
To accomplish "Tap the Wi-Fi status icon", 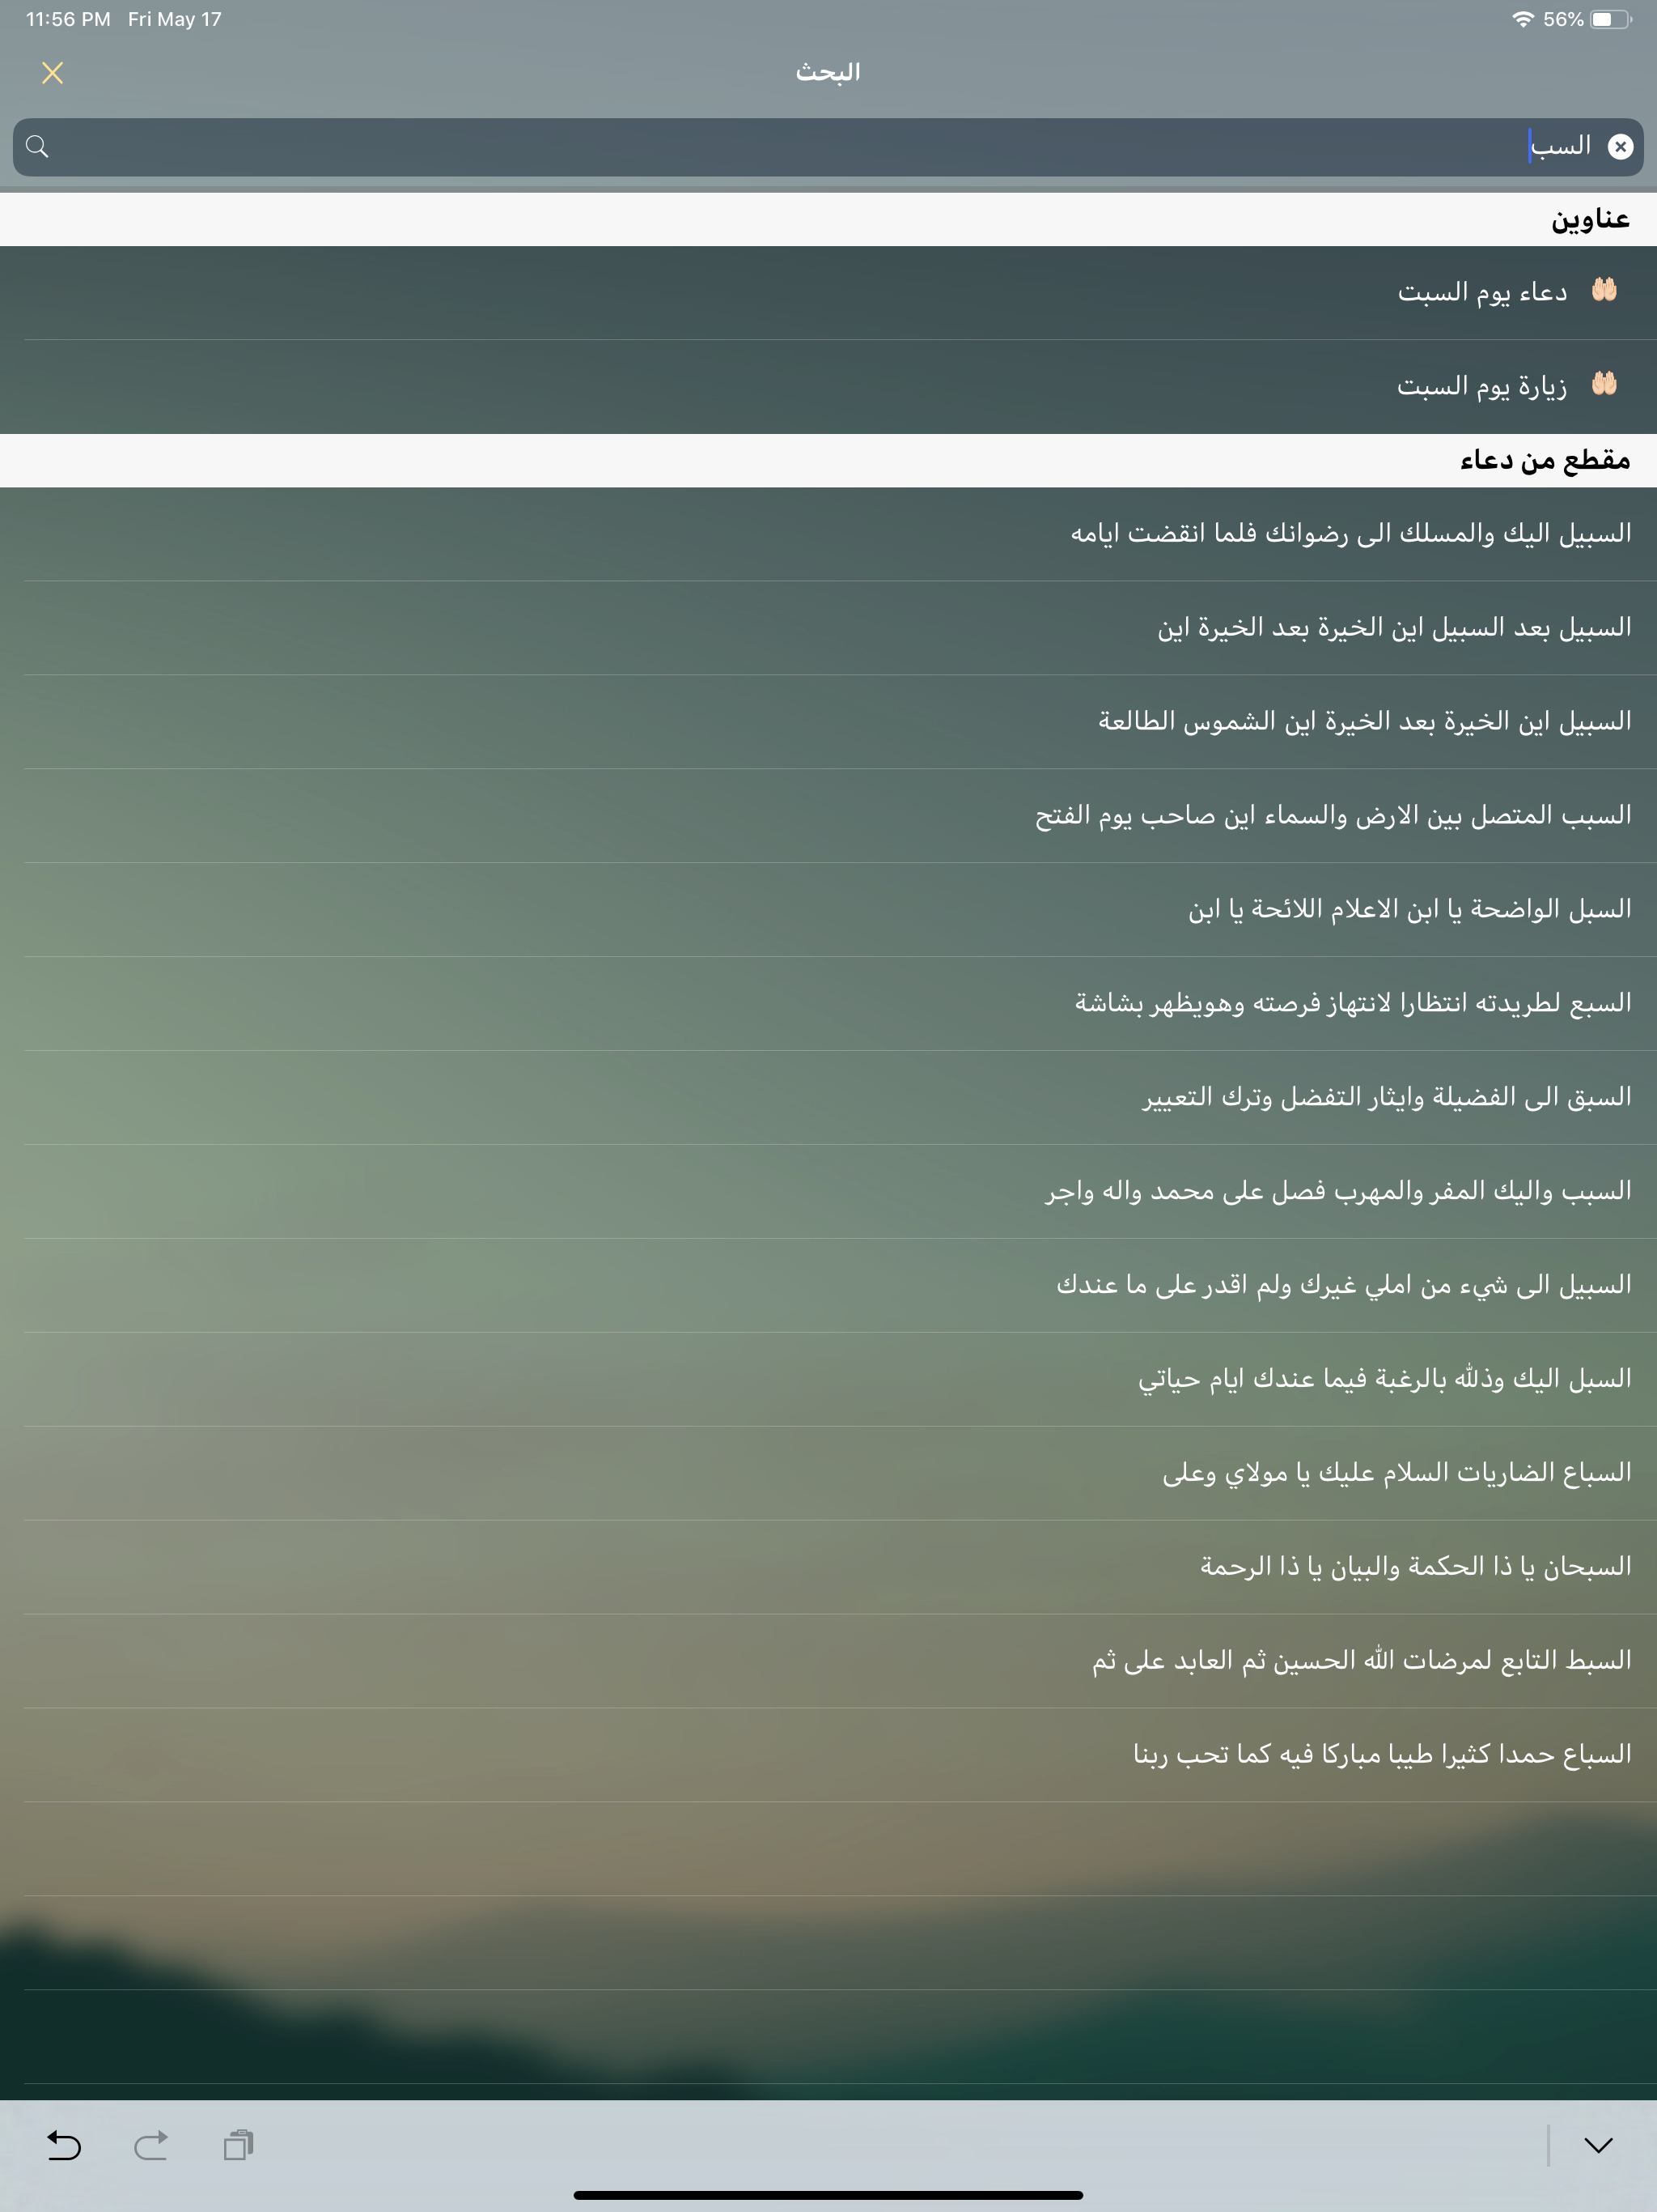I will [1523, 19].
